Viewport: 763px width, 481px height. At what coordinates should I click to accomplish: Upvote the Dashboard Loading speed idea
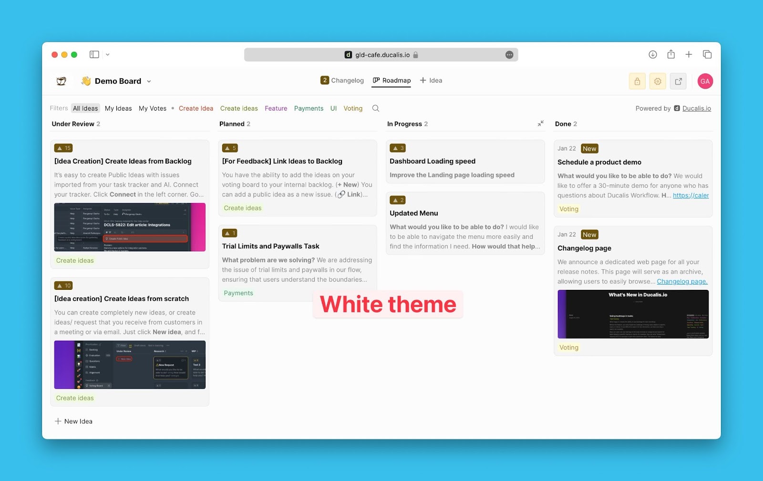click(x=398, y=148)
